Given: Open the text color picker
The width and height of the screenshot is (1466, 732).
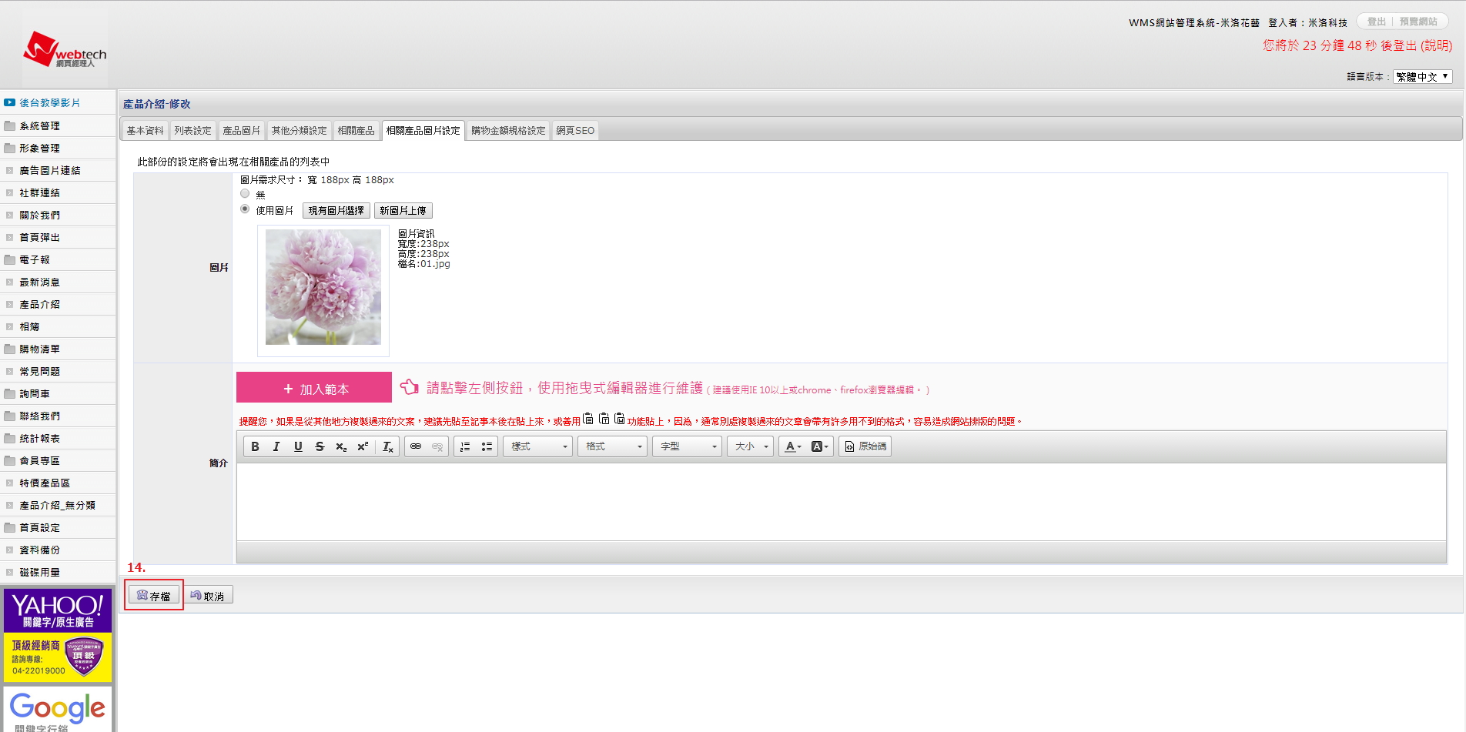Looking at the screenshot, I should point(792,446).
